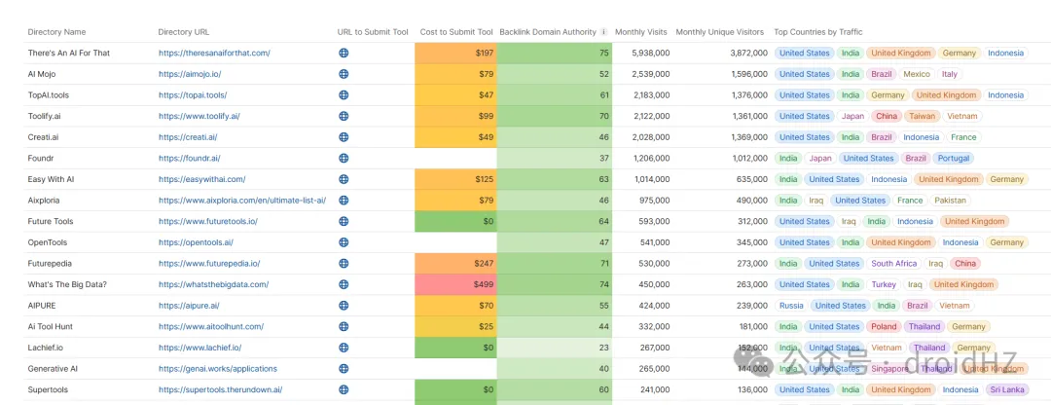
Task: Select the Cost to Submit Tool header
Action: click(456, 32)
